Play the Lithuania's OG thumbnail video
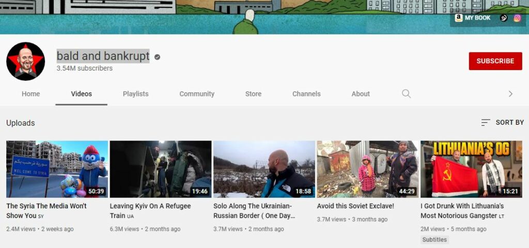This screenshot has width=529, height=248. [471, 169]
